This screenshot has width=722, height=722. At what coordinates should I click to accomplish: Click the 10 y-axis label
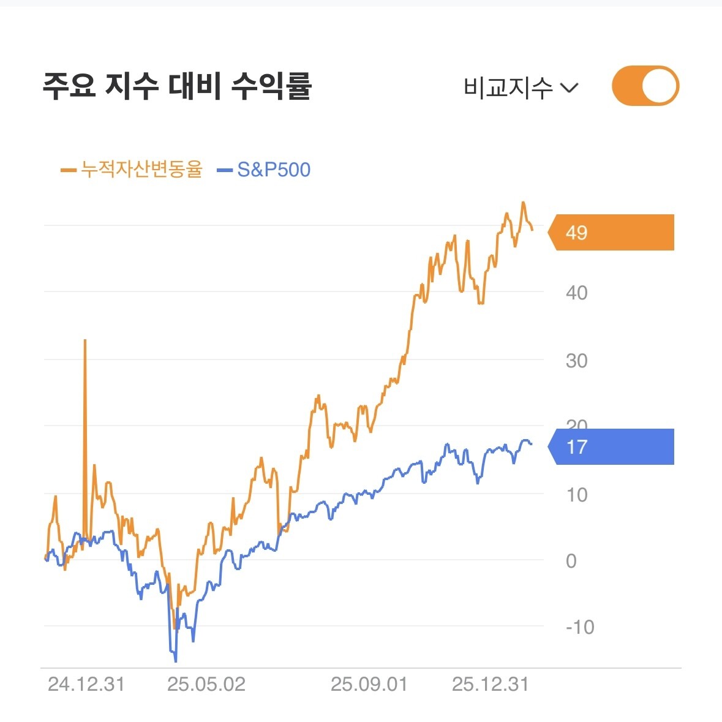point(576,495)
